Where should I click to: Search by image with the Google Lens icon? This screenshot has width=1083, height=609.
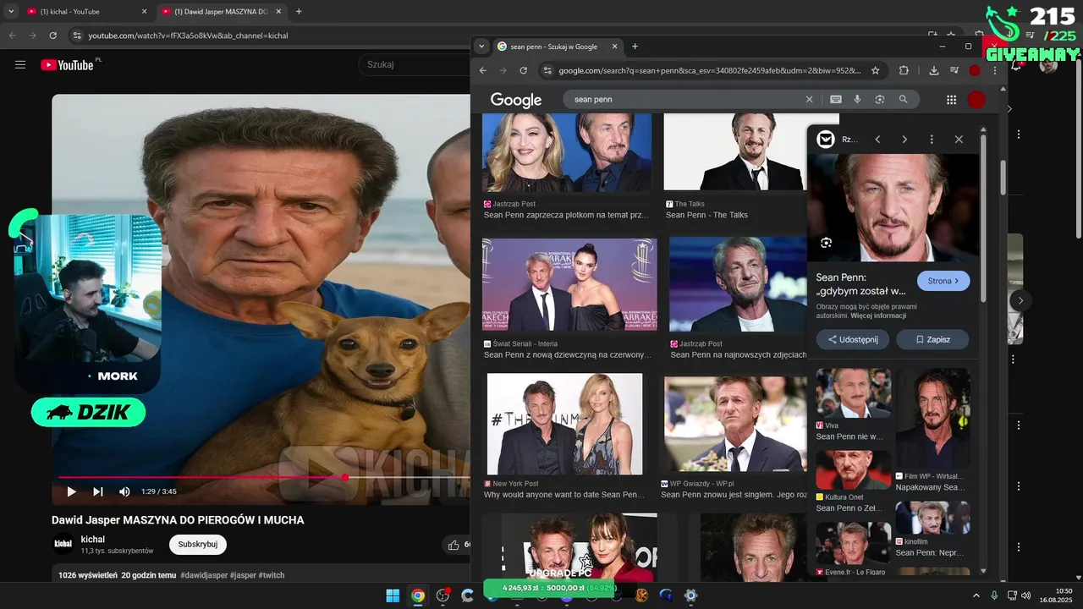(x=880, y=99)
